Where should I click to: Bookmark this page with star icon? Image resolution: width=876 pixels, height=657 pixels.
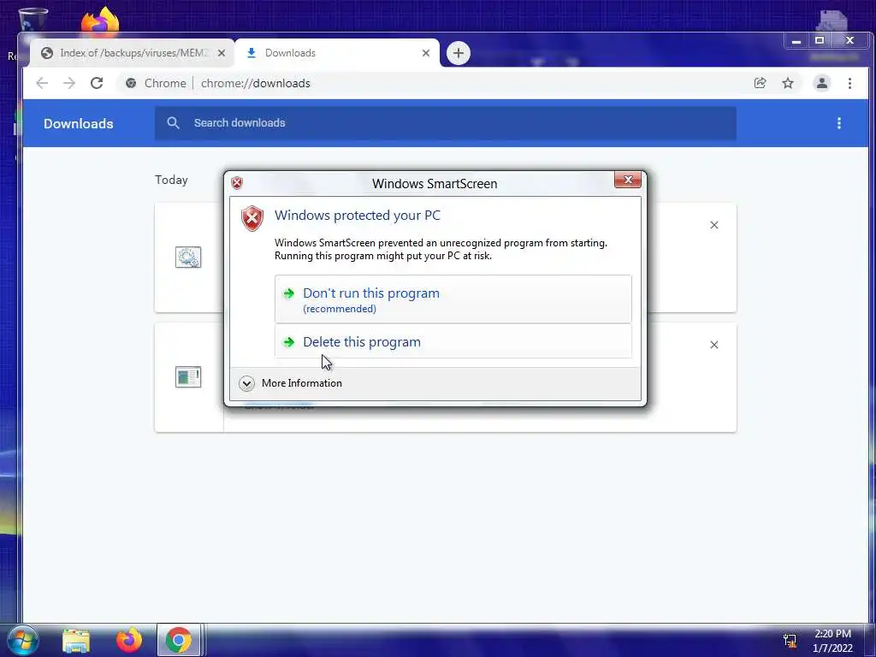[x=788, y=83]
